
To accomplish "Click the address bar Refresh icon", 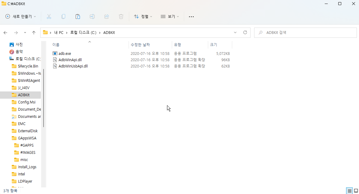I will coord(245,32).
